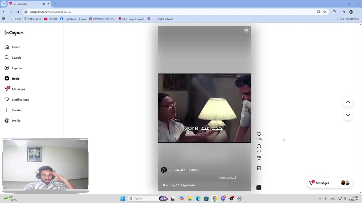
Task: Open Instagram Home from the sidebar
Action: point(13,47)
